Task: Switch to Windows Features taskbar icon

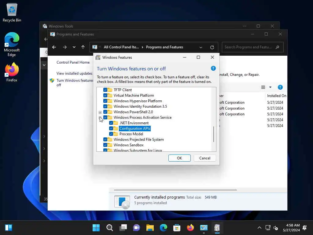Action: 217,228
